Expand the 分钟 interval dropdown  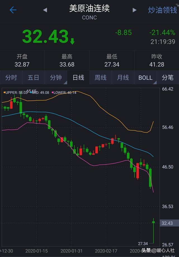click(x=56, y=77)
